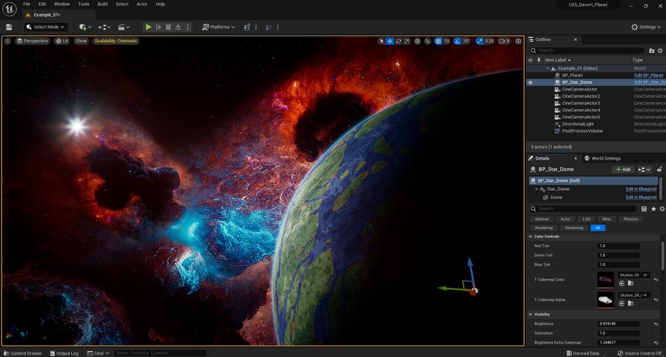The height and width of the screenshot is (357, 666).
Task: Collapse the Color Controls section
Action: pyautogui.click(x=530, y=236)
